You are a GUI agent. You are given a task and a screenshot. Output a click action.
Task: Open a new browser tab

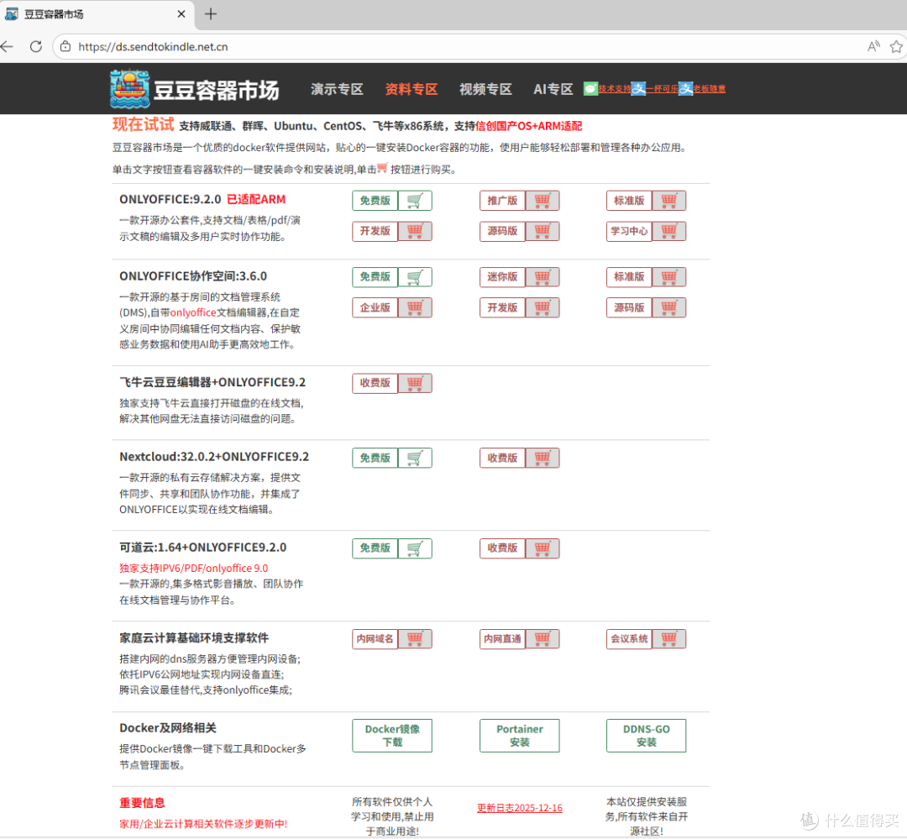pyautogui.click(x=211, y=14)
